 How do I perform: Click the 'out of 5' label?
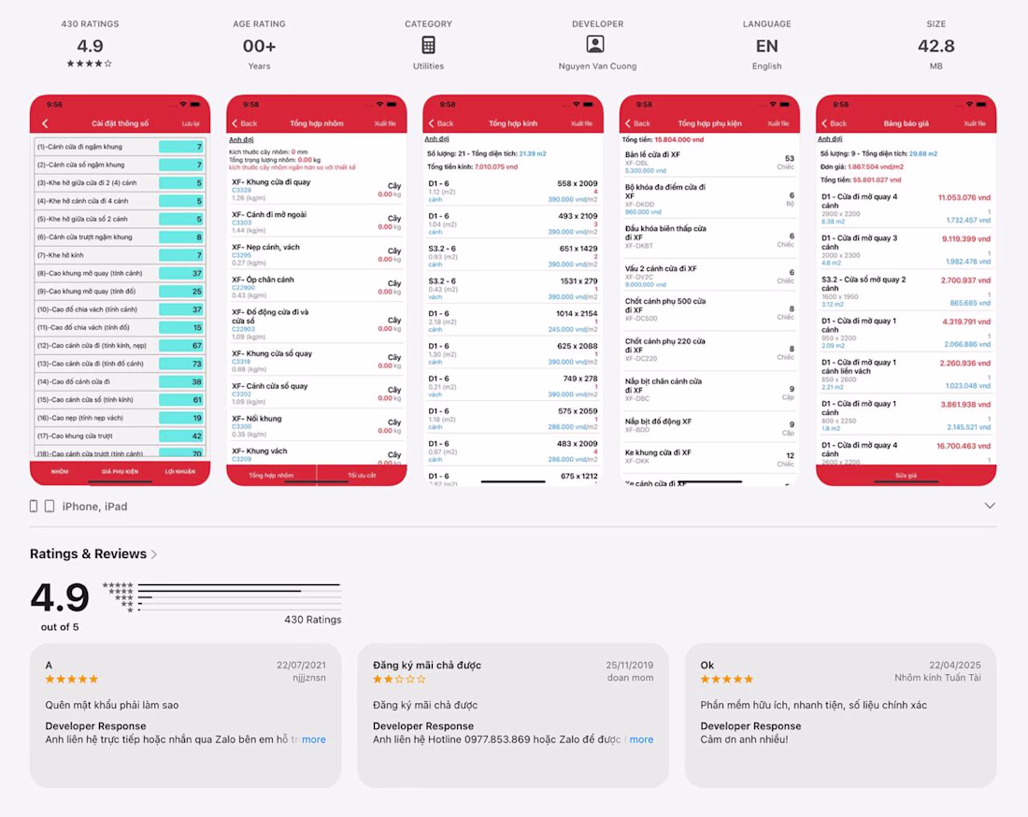click(x=60, y=627)
